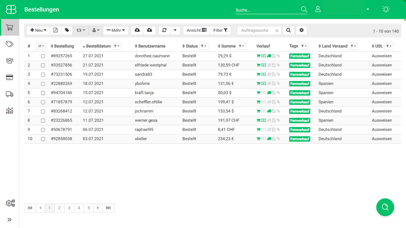406x228 pixels.
Task: Sort by Bestellung column
Action: [x=62, y=46]
